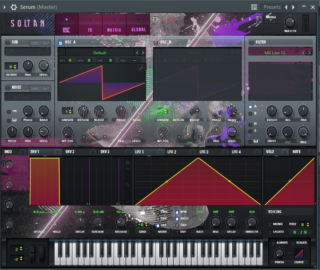Enable LEGATO checkbox
Viewport: 320px width, 270px height.
pos(270,232)
